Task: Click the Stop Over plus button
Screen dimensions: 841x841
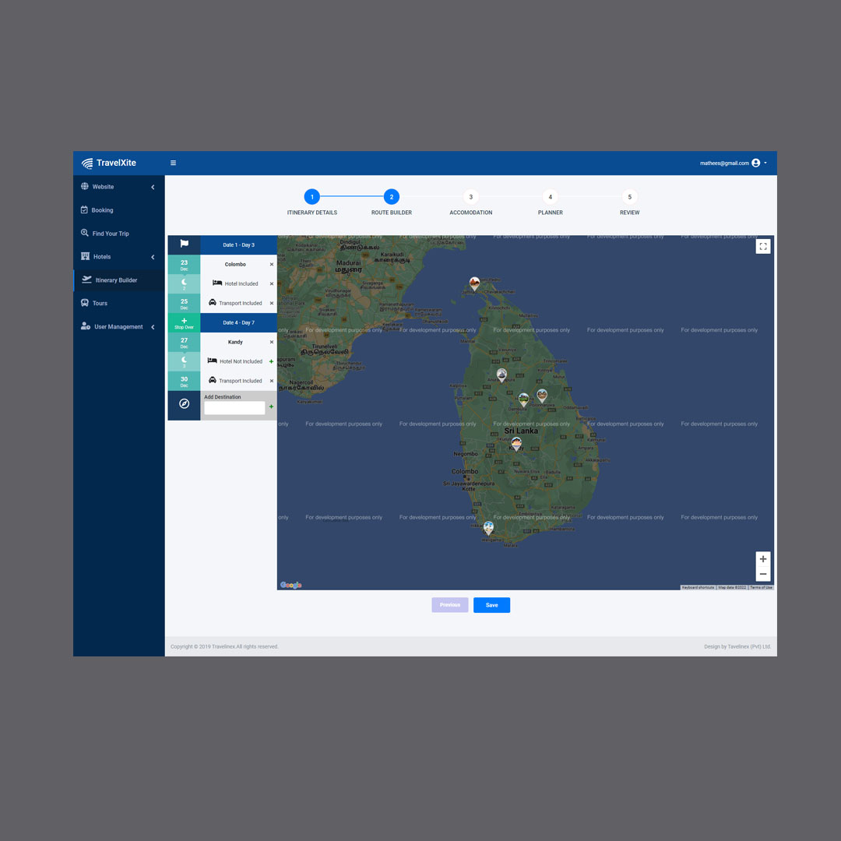Action: tap(184, 322)
